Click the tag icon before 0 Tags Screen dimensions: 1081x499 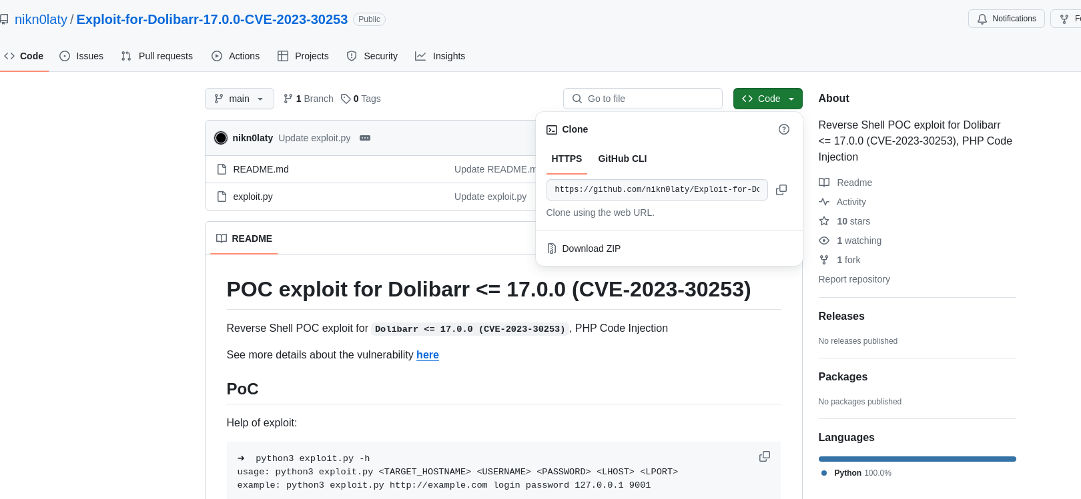click(x=346, y=99)
